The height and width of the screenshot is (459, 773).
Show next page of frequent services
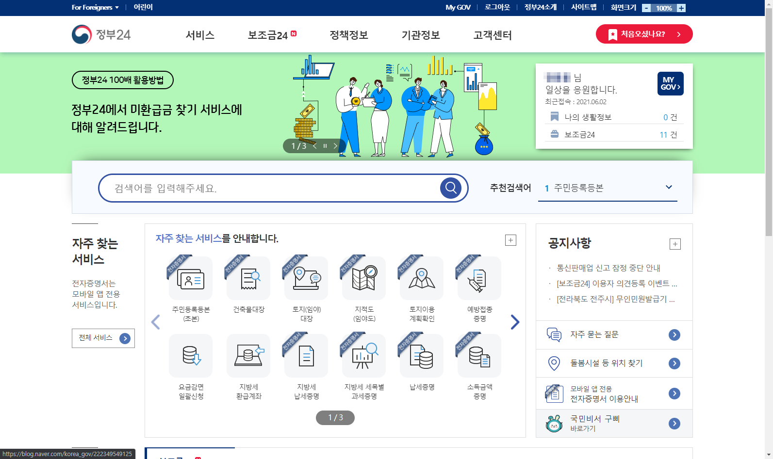click(x=515, y=322)
